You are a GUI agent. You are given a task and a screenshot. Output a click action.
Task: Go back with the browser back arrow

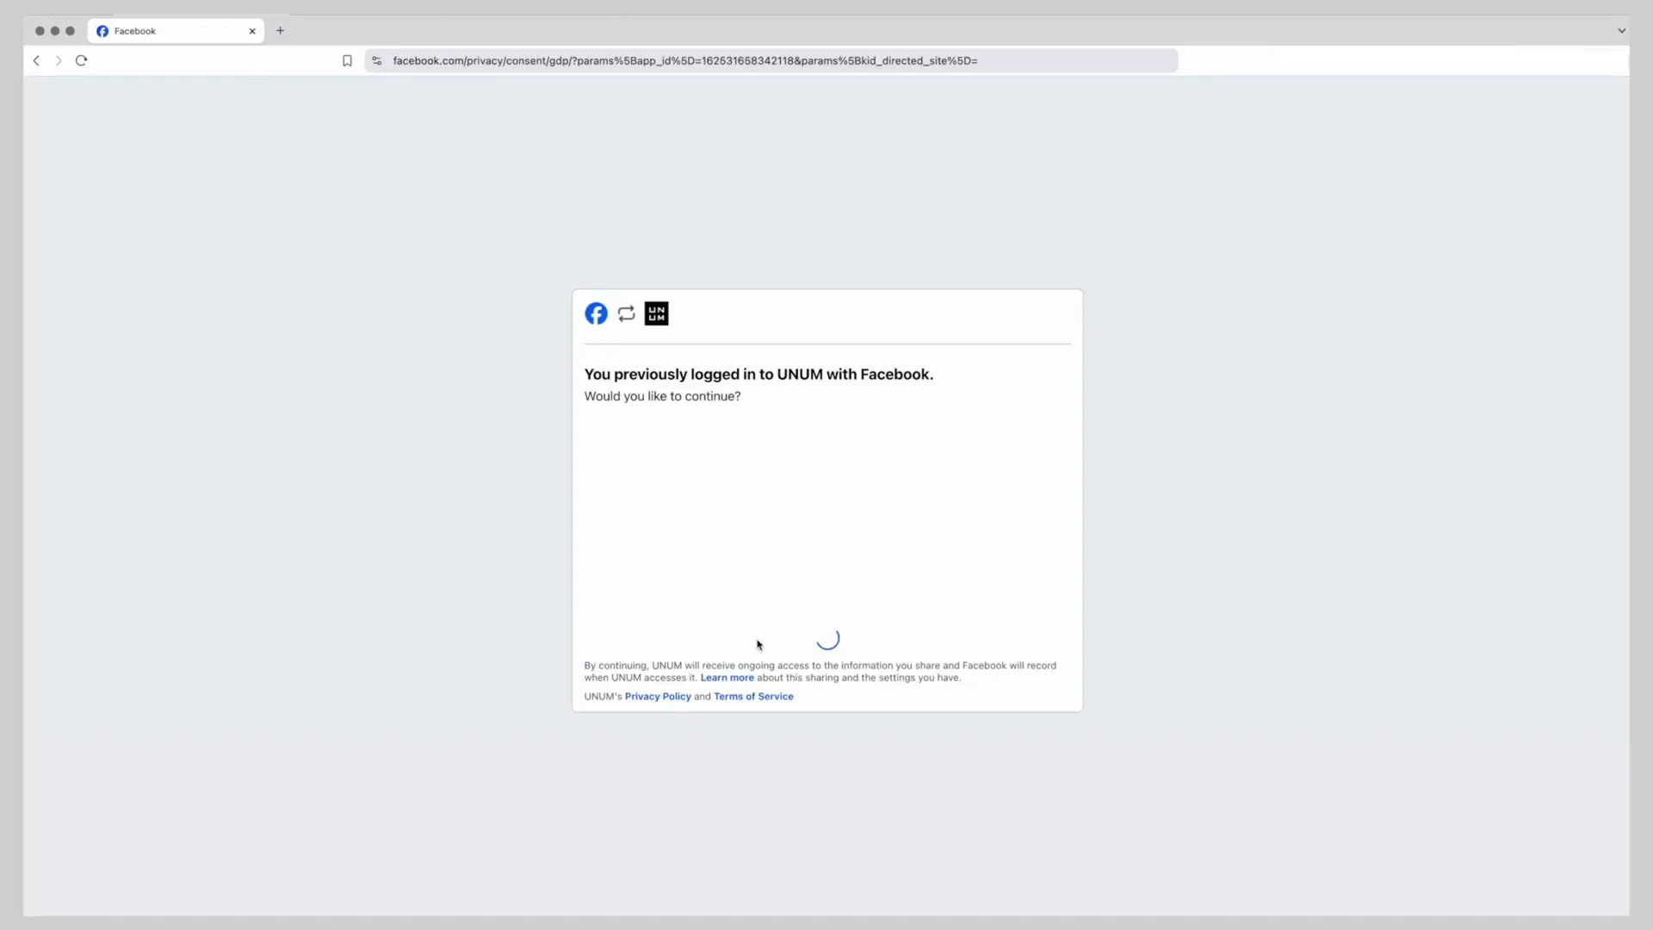(x=36, y=60)
